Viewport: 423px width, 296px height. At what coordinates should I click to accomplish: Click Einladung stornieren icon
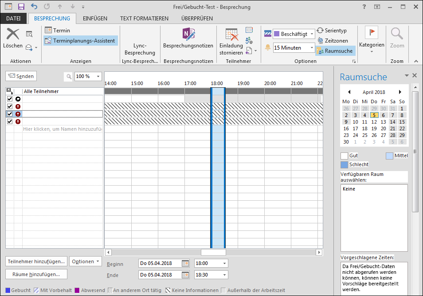(232, 35)
